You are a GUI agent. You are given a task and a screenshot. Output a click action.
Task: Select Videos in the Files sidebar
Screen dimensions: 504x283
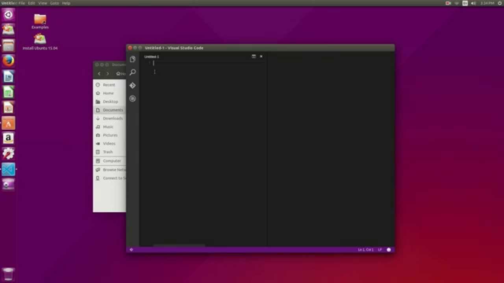(x=109, y=143)
